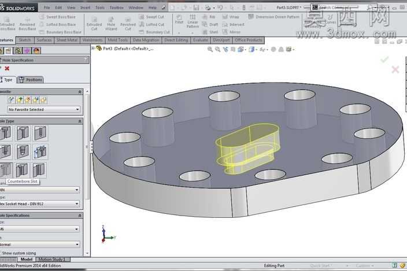
Task: Collapse the Hole Specifications section chevron
Action: click(x=80, y=216)
